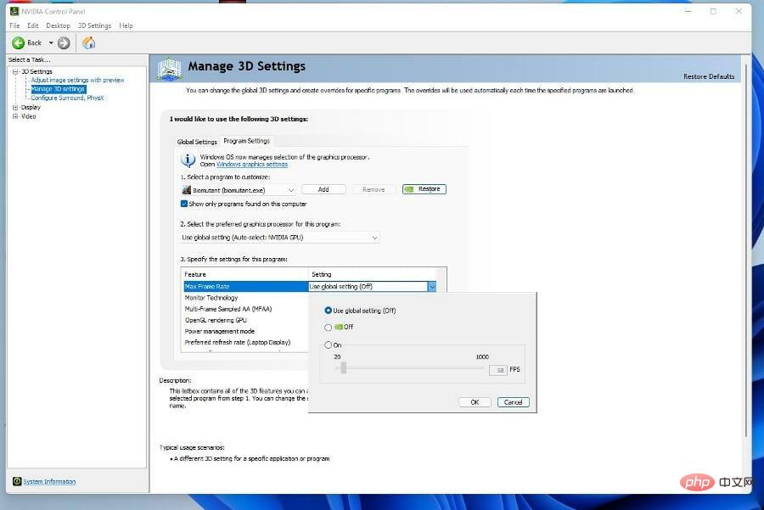Open the preferred graphics processor dropdown

click(279, 238)
